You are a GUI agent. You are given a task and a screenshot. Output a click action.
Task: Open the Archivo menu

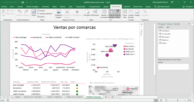pos(4,7)
